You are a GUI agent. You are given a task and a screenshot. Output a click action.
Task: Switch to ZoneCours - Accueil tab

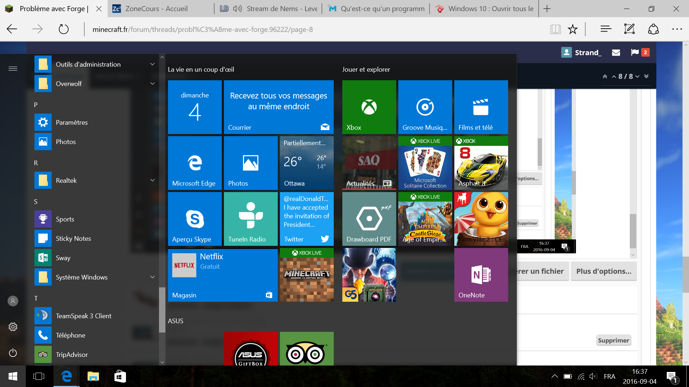[160, 9]
